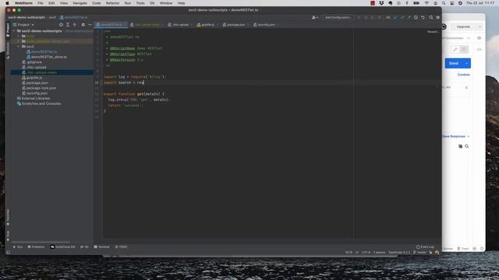Screen dimensions: 499x280
Task: Switch to the demoRESTlet.ts editor tab
Action: pos(111,24)
